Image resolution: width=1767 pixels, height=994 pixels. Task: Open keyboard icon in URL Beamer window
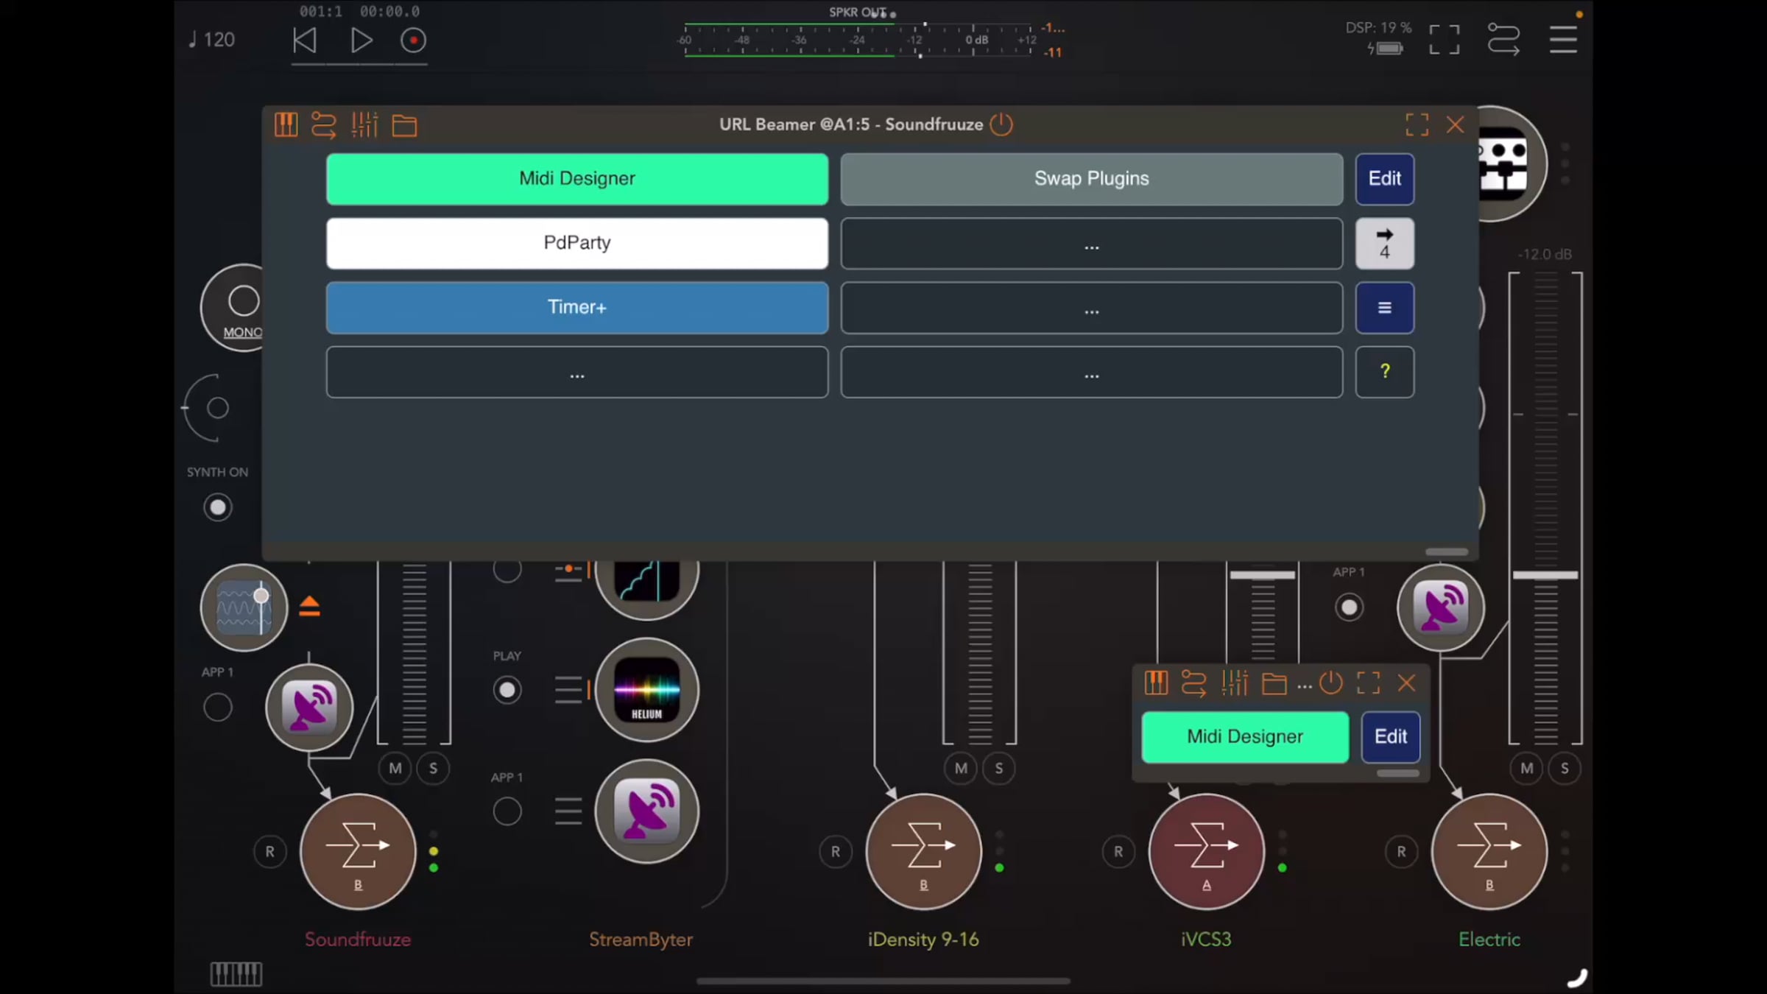click(x=286, y=125)
